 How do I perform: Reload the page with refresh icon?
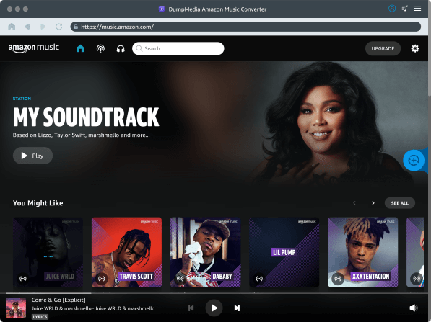coord(58,27)
